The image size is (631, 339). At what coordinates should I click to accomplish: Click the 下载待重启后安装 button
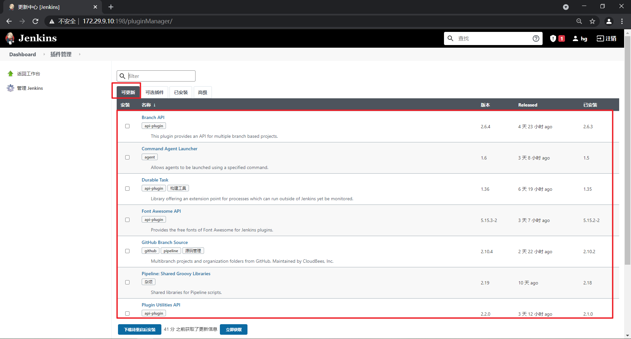(x=140, y=329)
